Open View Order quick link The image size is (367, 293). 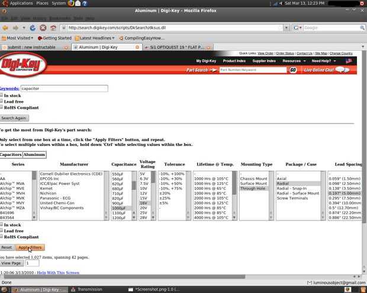click(x=265, y=53)
